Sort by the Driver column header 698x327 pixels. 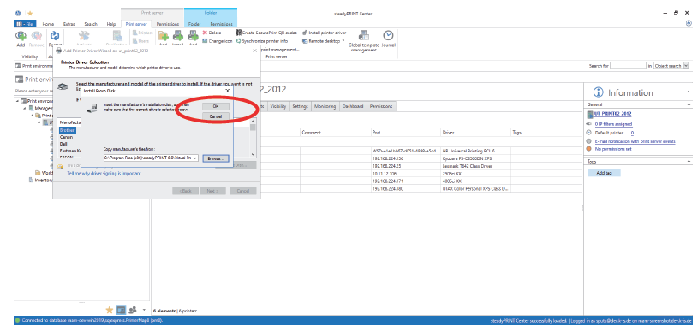(x=475, y=133)
